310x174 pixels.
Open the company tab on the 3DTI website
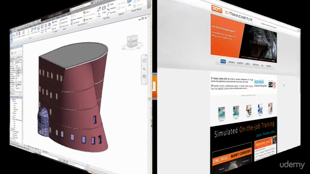tap(232, 62)
